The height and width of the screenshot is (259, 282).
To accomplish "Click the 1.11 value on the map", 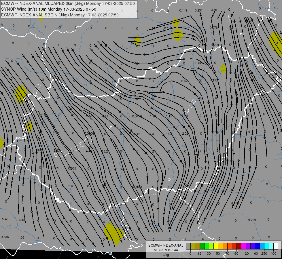I will [x=169, y=116].
